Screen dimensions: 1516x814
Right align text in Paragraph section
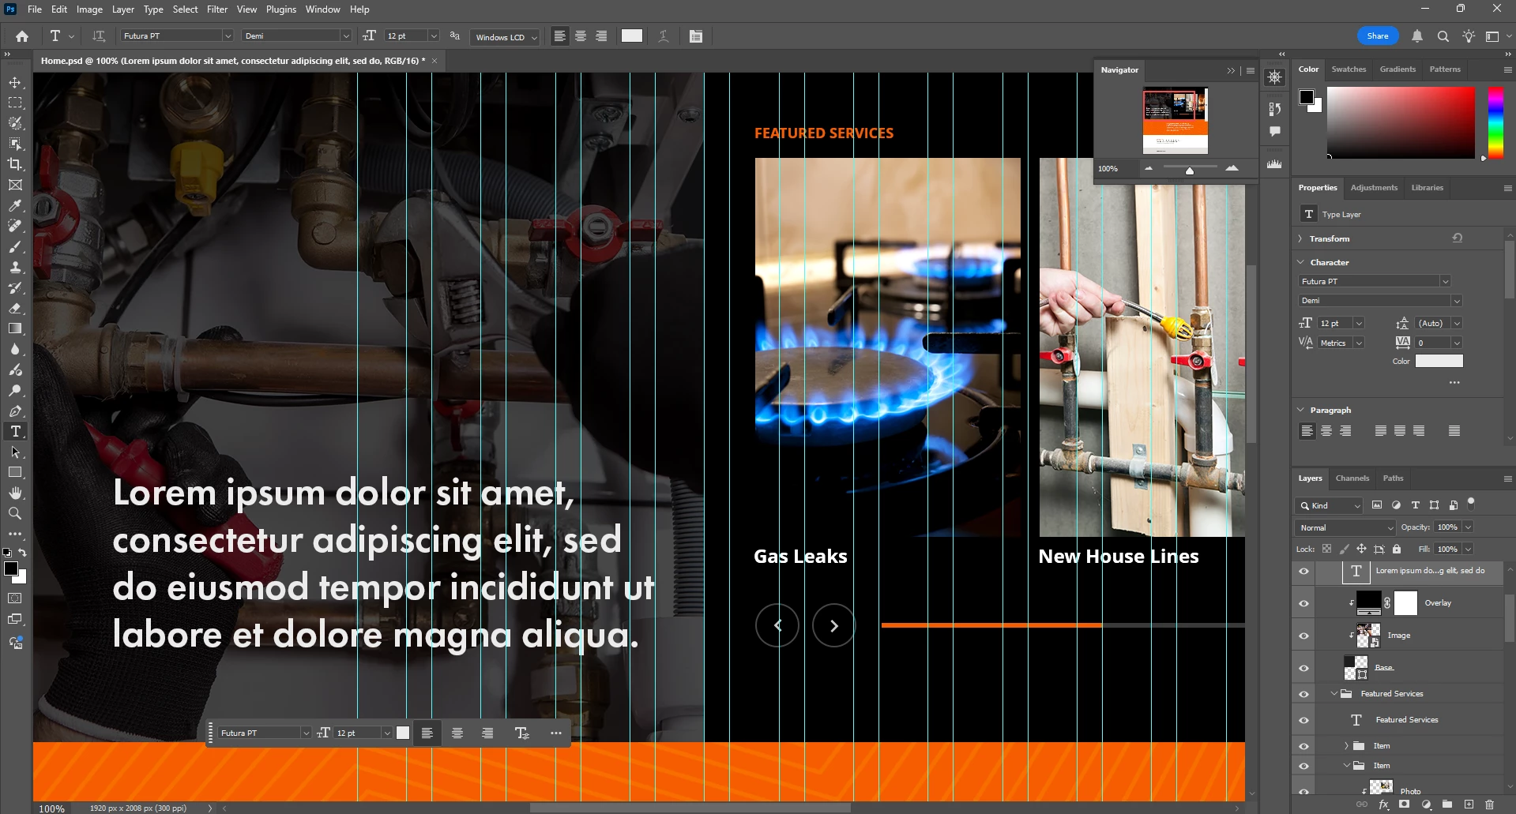(1345, 430)
